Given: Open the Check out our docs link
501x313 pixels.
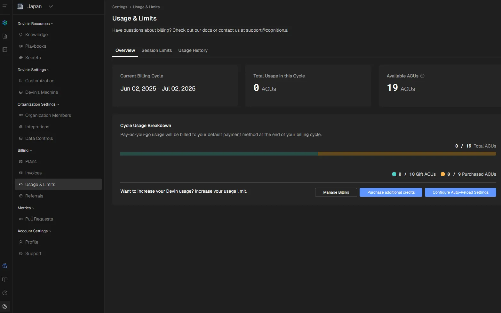Looking at the screenshot, I should [x=192, y=30].
